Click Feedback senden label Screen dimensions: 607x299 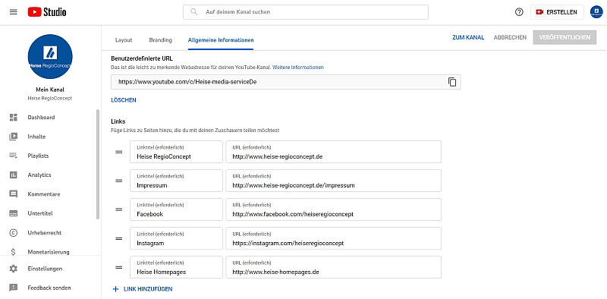tap(49, 288)
